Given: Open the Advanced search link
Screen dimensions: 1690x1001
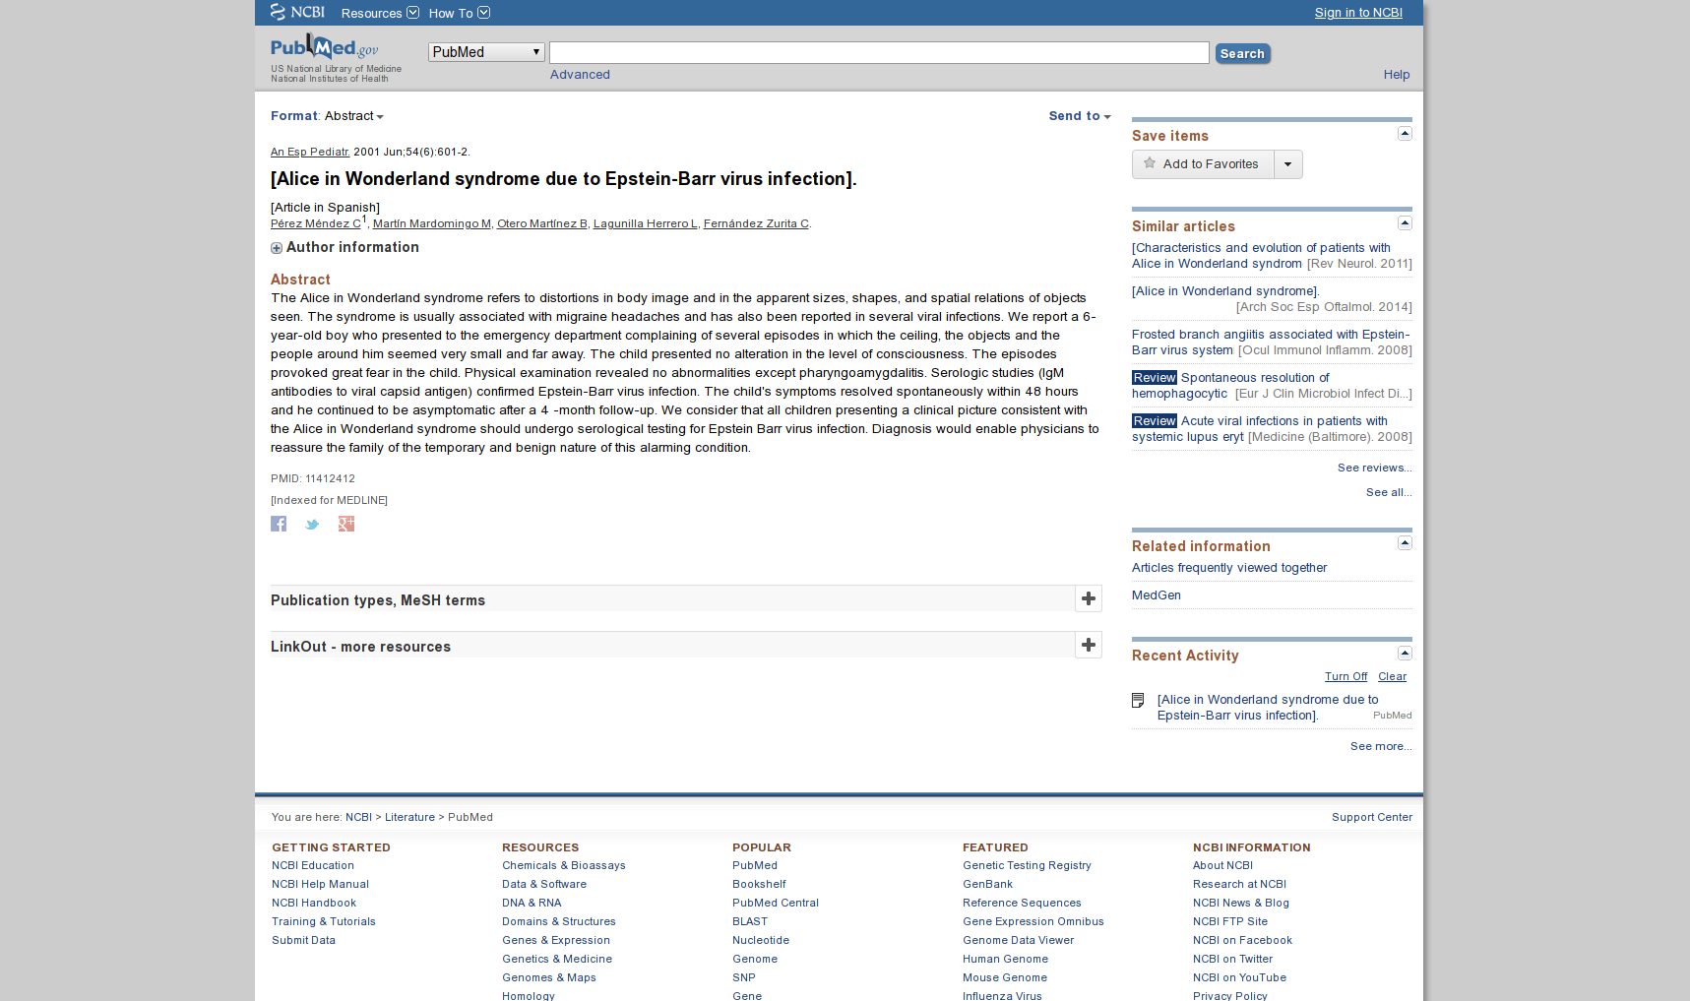Looking at the screenshot, I should [580, 75].
